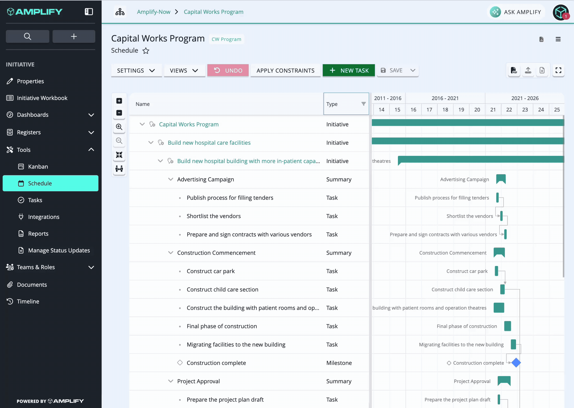
Task: Go to Amplify-Now breadcrumb
Action: (x=153, y=12)
